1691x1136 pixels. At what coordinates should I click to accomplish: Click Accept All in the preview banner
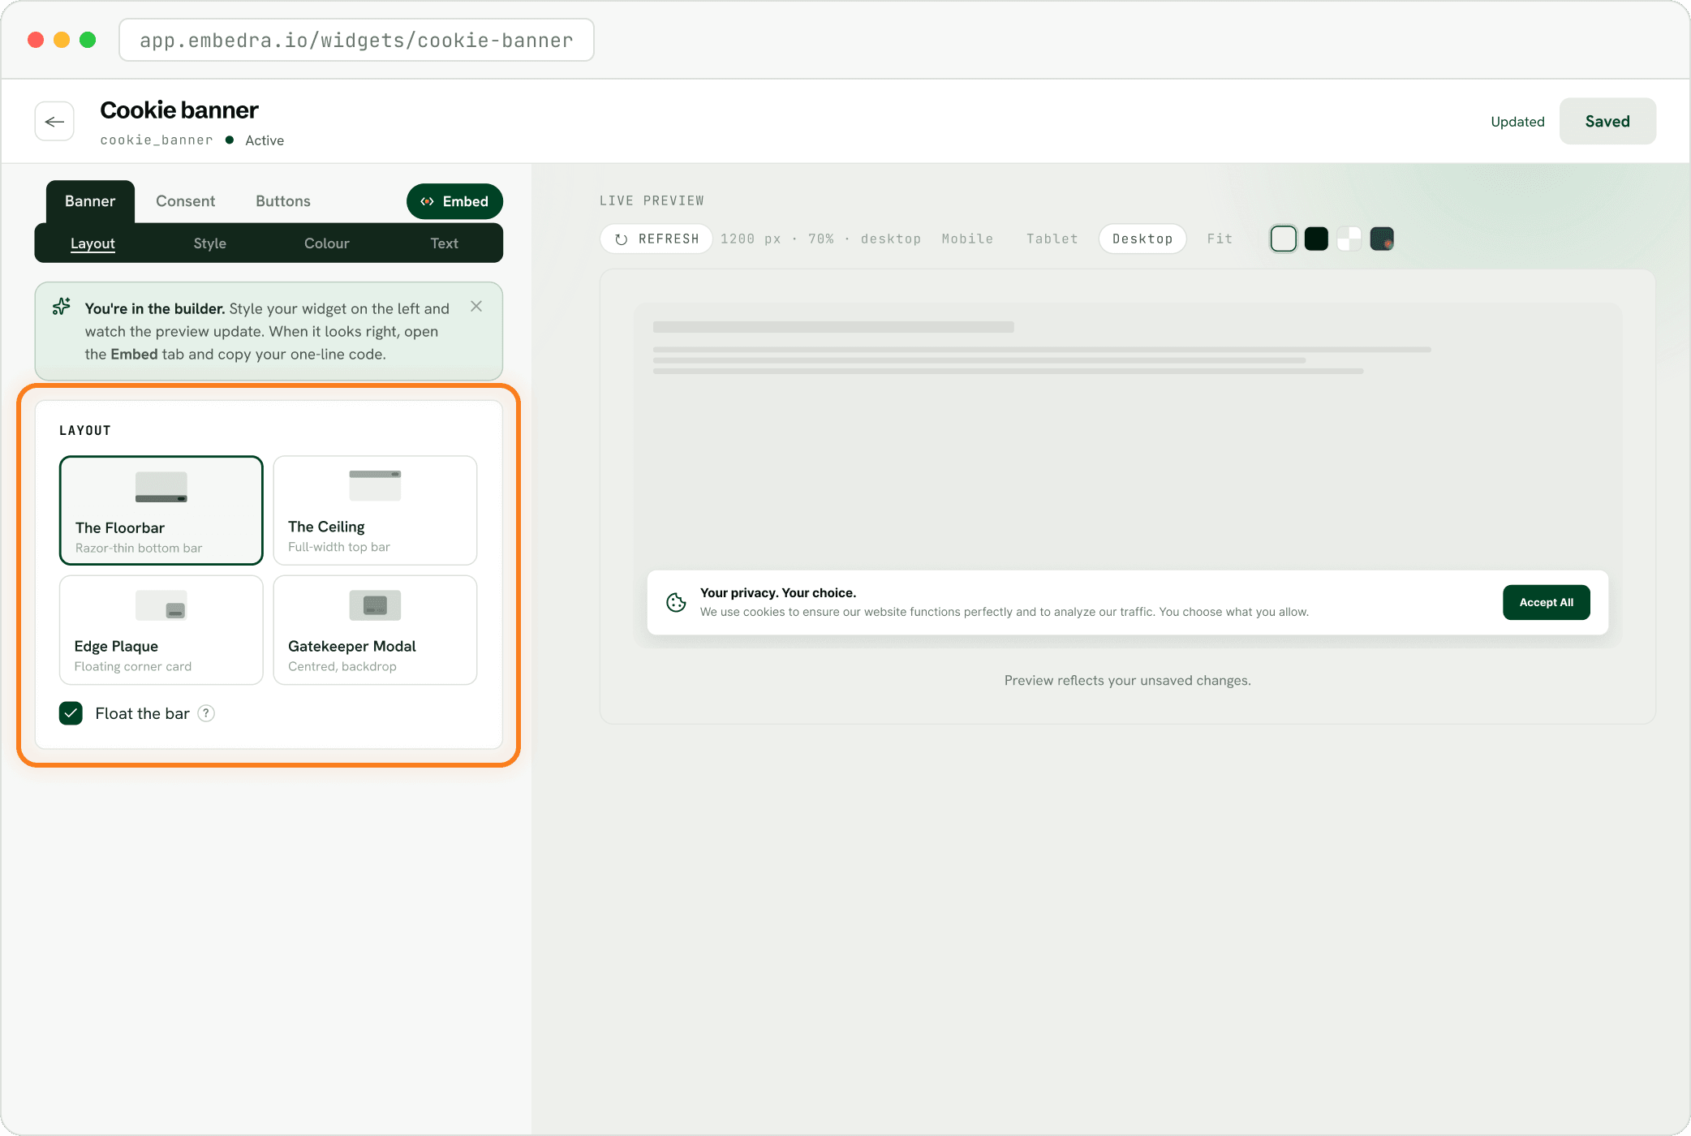point(1546,602)
